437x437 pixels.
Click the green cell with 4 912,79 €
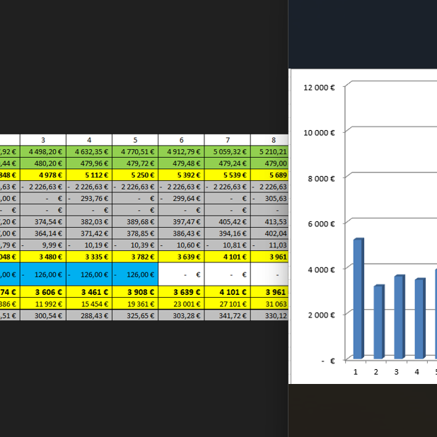pyautogui.click(x=181, y=151)
